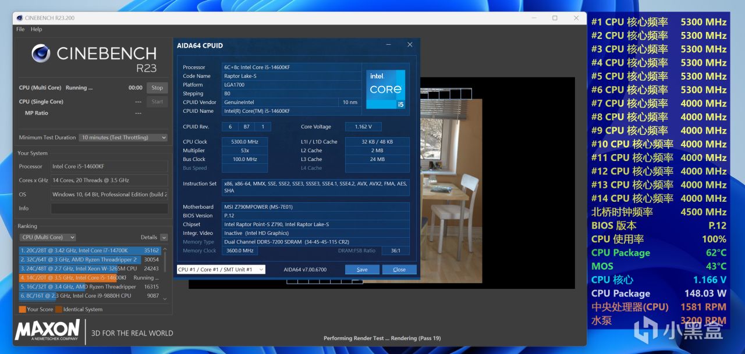Click the Platform value LGA1700
The image size is (745, 354).
tap(292, 85)
